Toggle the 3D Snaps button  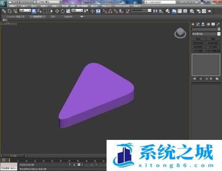[105, 11]
